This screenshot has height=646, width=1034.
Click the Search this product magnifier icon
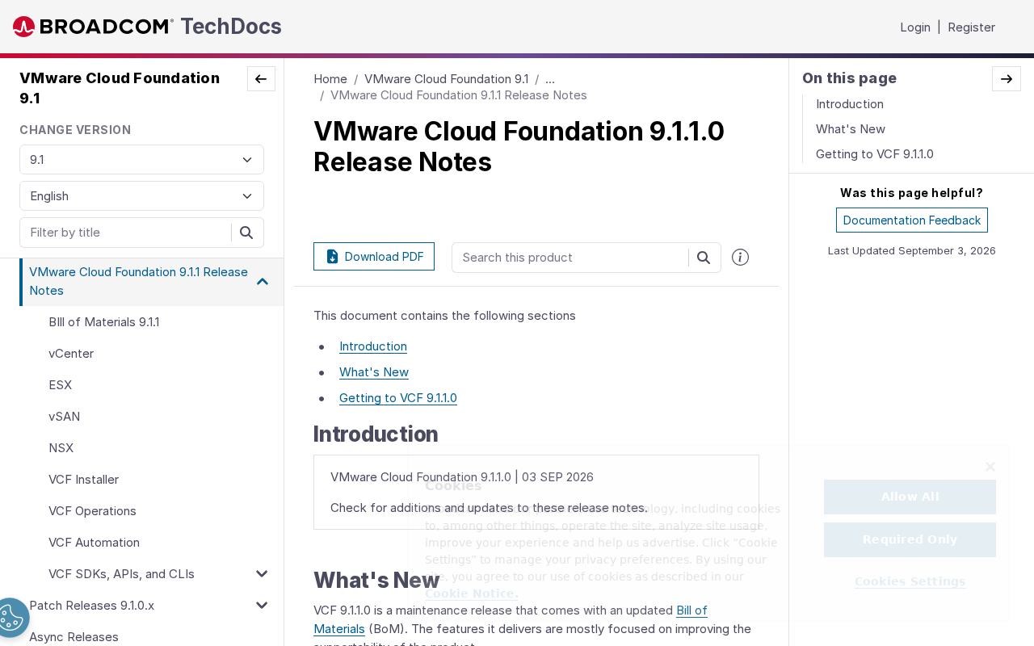(x=704, y=258)
